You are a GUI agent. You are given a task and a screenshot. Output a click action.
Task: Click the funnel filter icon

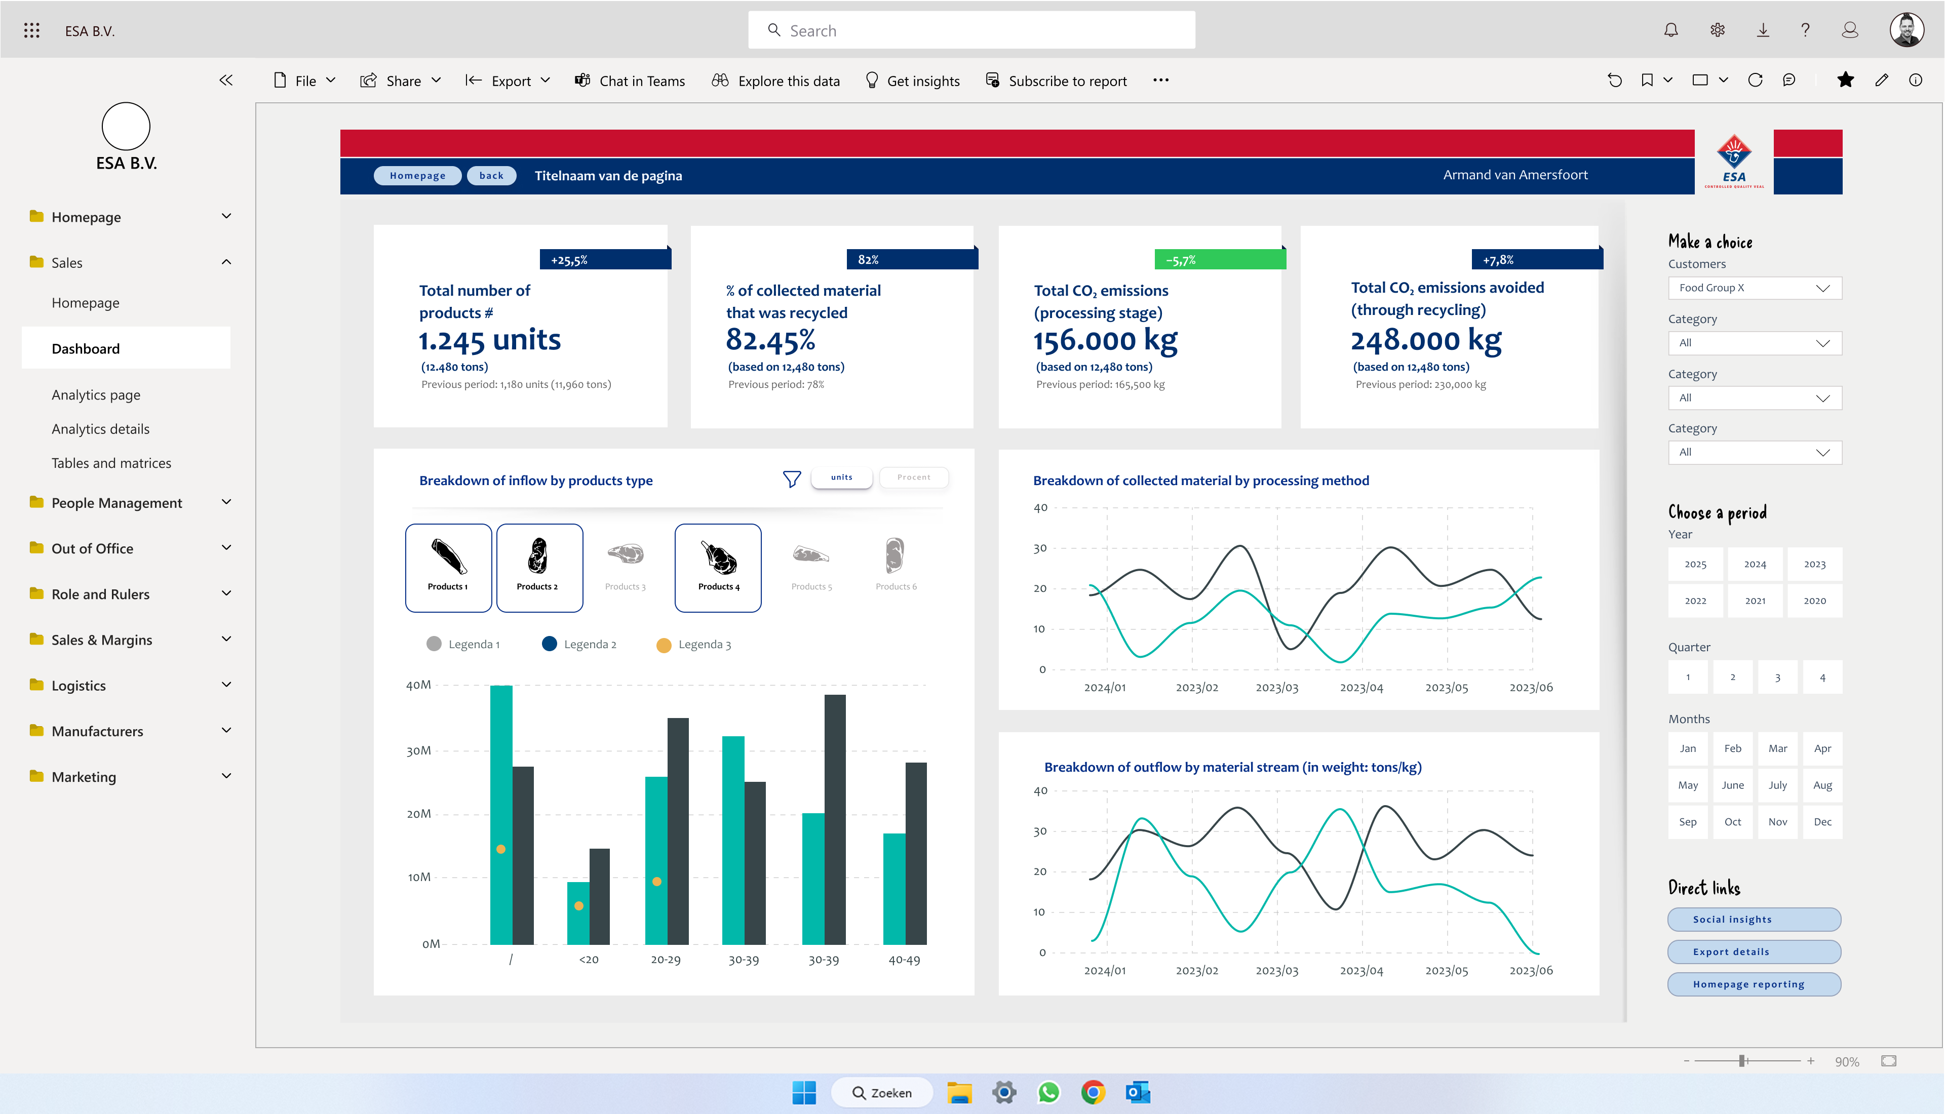792,479
